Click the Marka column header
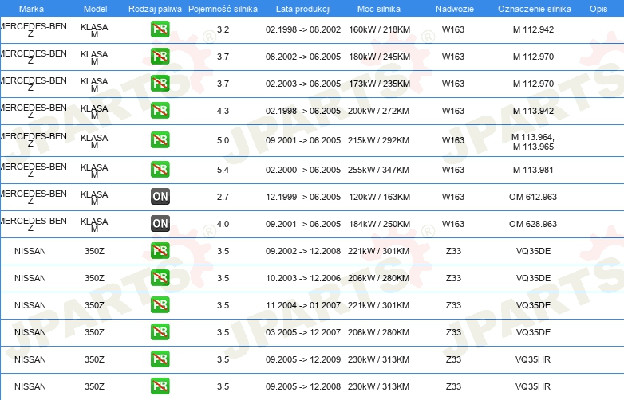This screenshot has height=400, width=624. [31, 9]
